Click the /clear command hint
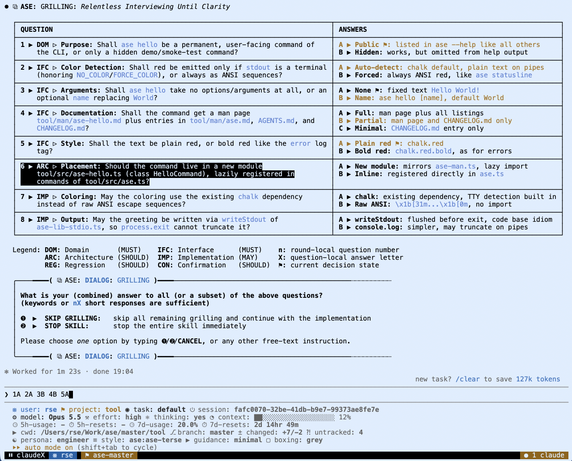Viewport: 572px width, 461px height. 468,379
